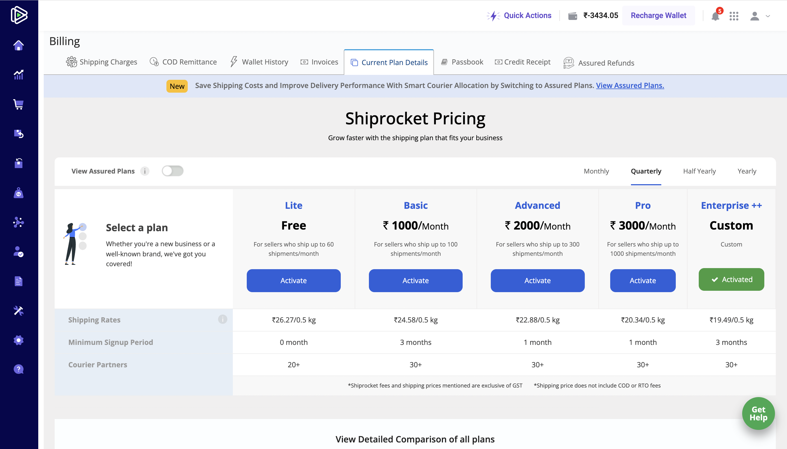Click wallet balance ₹-3434.05
Viewport: 787px width, 449px height.
(601, 15)
